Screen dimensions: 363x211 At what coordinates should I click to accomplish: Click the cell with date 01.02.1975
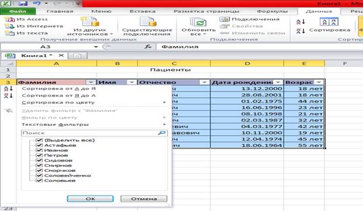247,101
